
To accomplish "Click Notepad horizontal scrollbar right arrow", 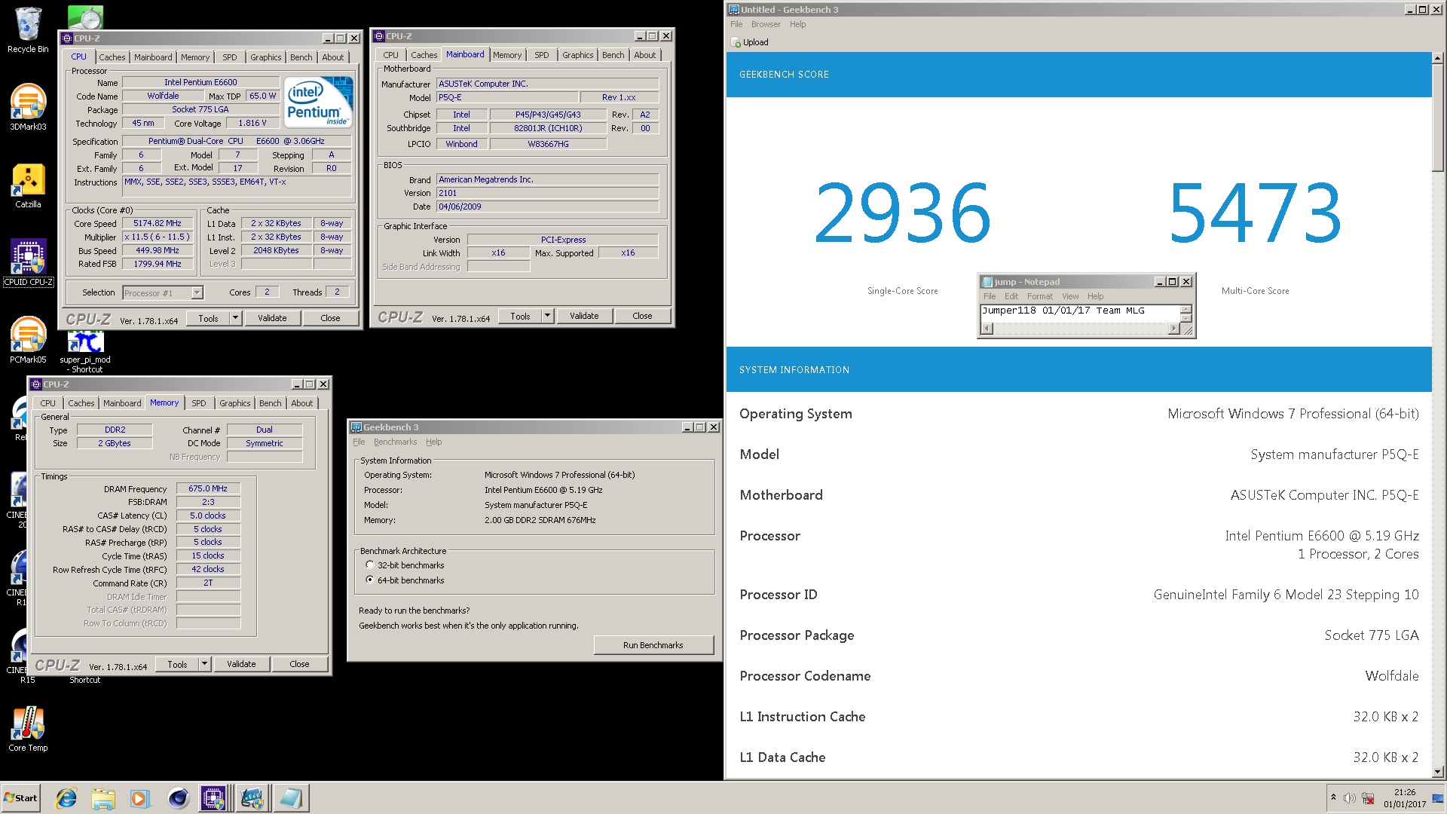I will pos(1173,329).
